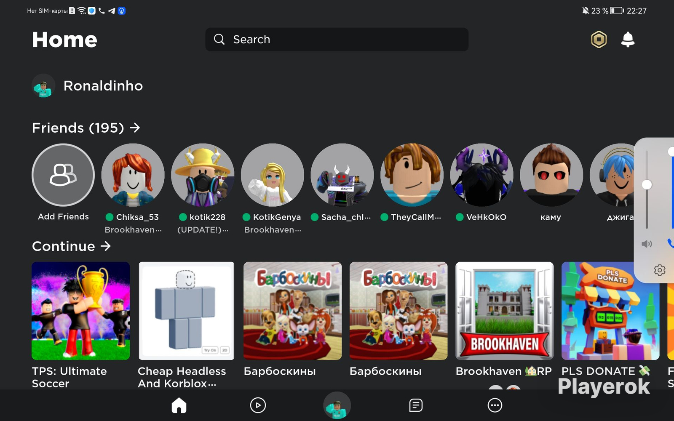Tap the battery indicator in the status bar

[617, 11]
